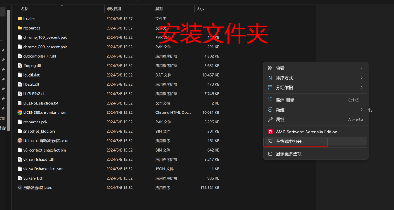
Task: Click the resources folder icon
Action: pyautogui.click(x=20, y=28)
